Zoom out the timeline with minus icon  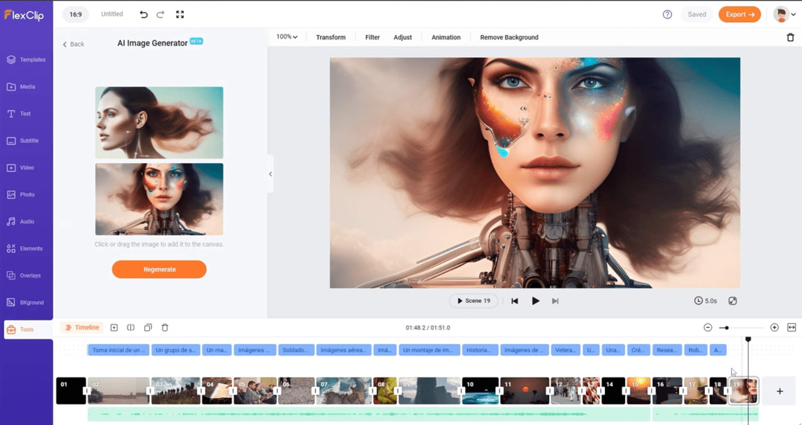pos(708,328)
